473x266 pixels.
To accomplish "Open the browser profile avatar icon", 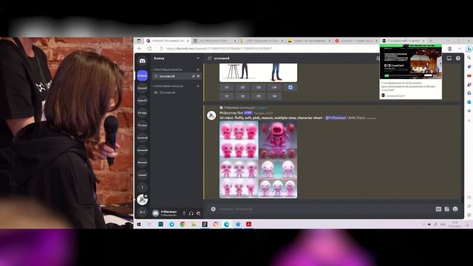I will coord(449,49).
